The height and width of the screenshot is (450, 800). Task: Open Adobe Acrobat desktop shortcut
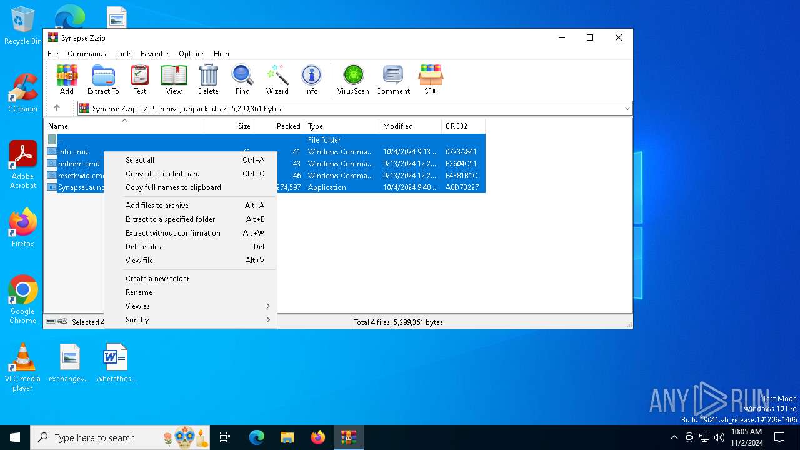pyautogui.click(x=22, y=165)
